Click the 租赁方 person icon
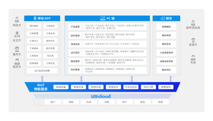Screen dimensions: 213x121 coord(17,62)
